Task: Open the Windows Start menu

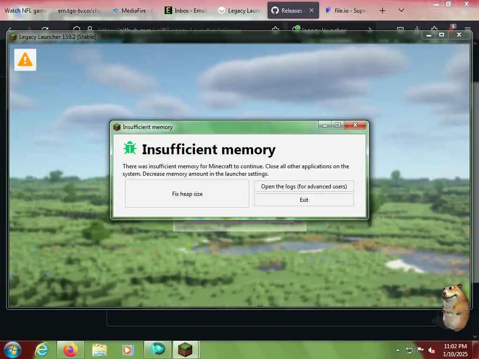Action: coord(13,350)
